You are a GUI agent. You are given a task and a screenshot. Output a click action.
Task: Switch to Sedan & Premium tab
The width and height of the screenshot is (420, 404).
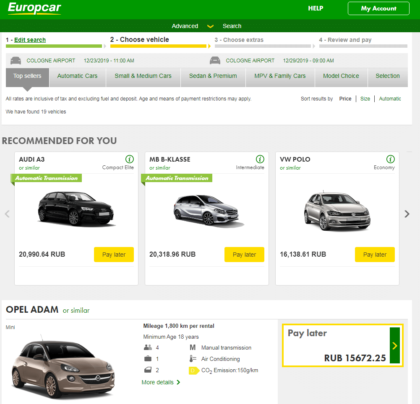pyautogui.click(x=213, y=77)
